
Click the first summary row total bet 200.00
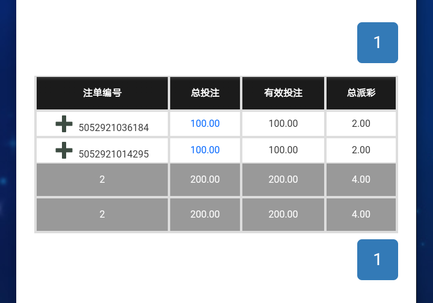click(205, 179)
